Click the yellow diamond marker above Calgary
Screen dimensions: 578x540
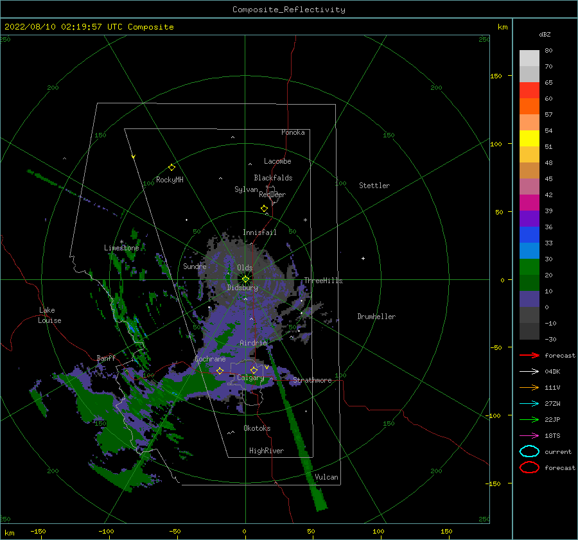(x=254, y=370)
